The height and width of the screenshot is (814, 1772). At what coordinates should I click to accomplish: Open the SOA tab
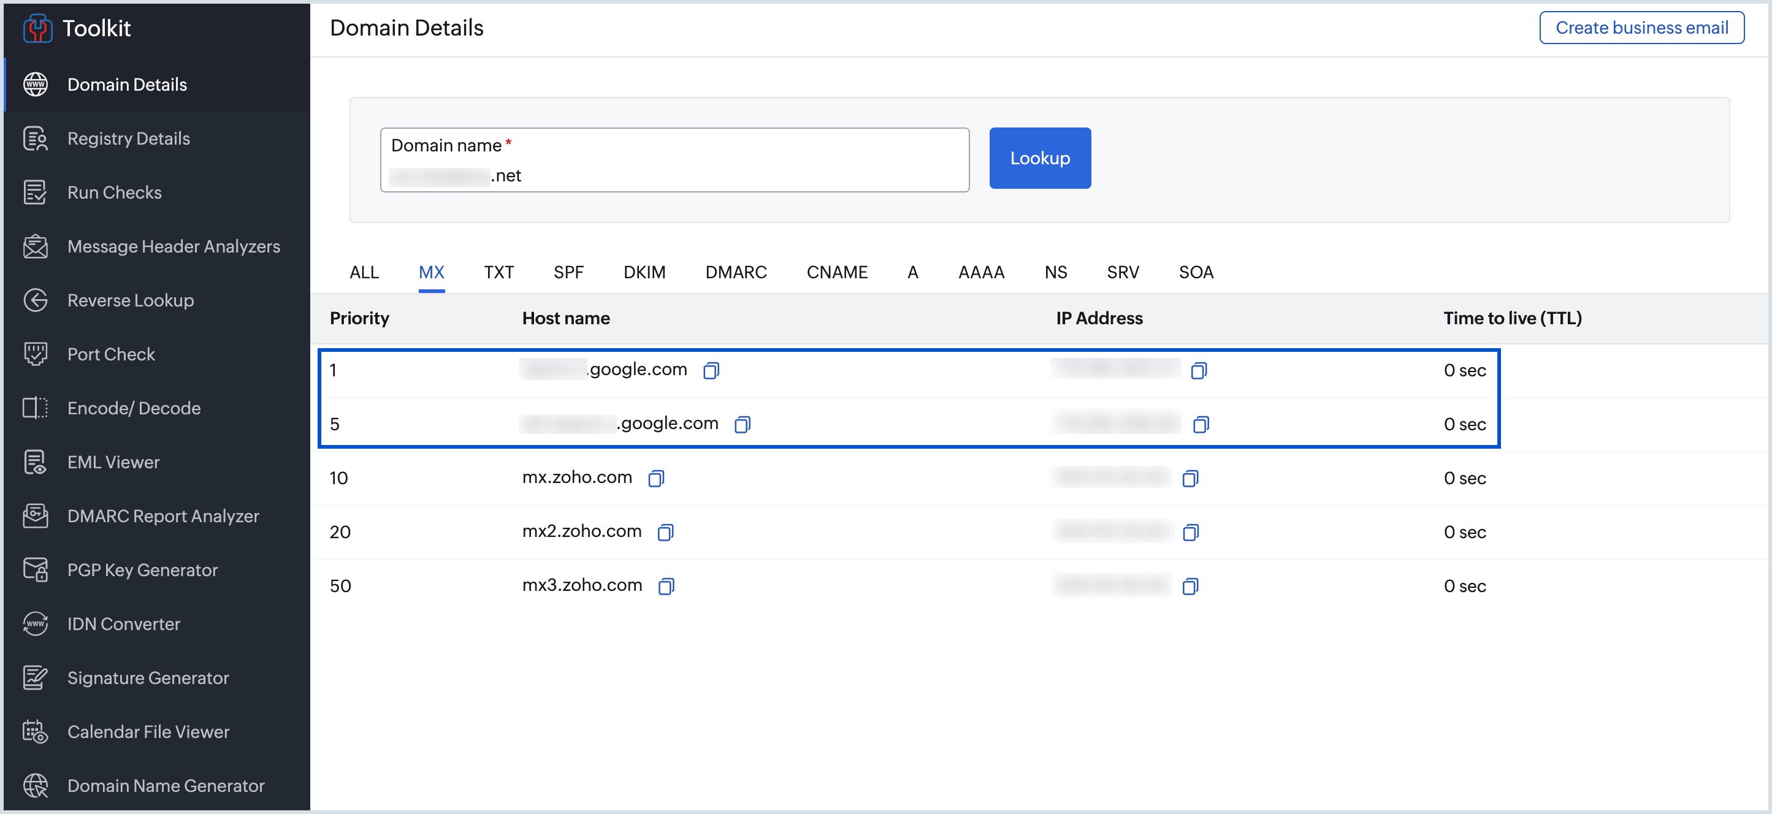point(1196,272)
